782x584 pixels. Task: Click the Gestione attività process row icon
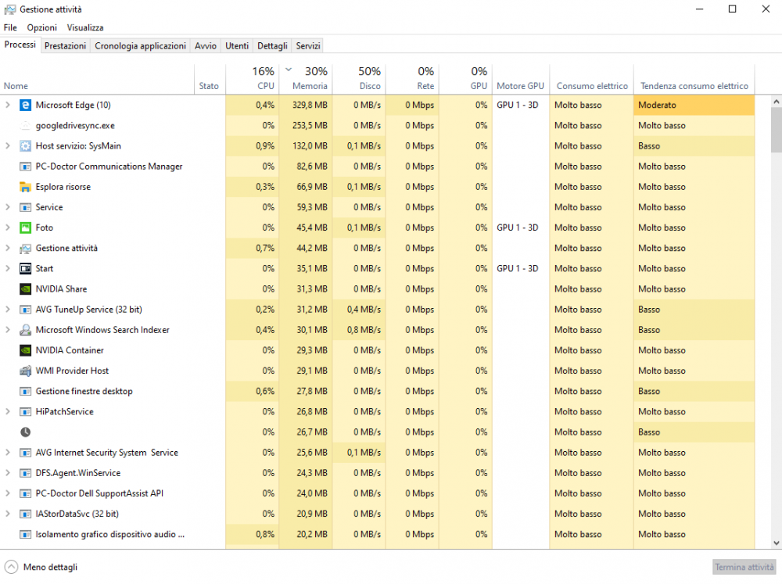(25, 249)
